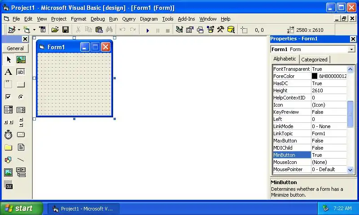Close the toolbox panel

point(25,39)
